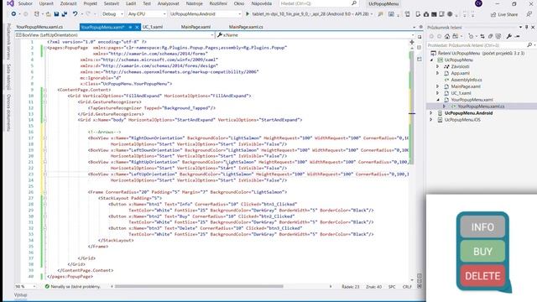The width and height of the screenshot is (537, 302).
Task: Click the New Item toolbar icon
Action: coord(37,14)
